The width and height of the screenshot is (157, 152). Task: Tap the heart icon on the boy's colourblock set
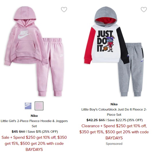(x=144, y=9)
